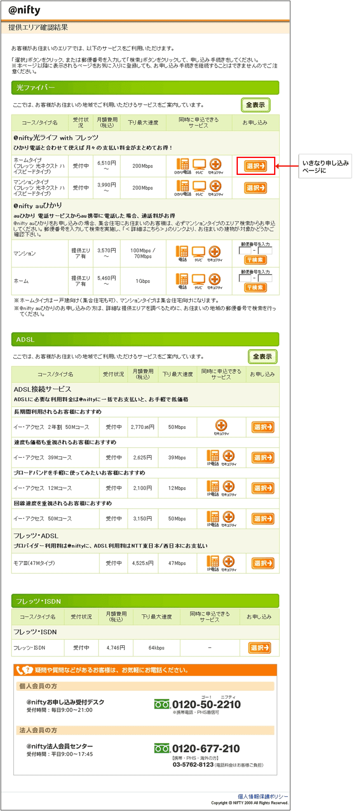Click the ADSL接続サービス heading
359x811 pixels.
[x=42, y=389]
